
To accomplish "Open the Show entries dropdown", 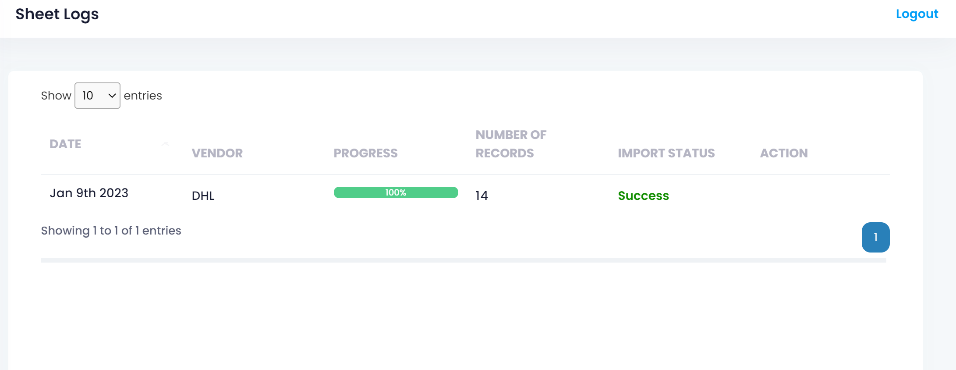I will [97, 96].
